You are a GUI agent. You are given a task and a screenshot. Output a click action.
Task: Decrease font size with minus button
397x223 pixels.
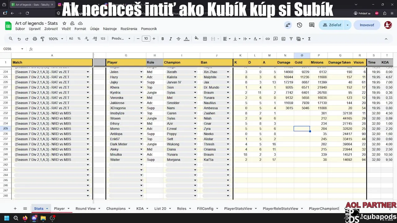(138, 39)
